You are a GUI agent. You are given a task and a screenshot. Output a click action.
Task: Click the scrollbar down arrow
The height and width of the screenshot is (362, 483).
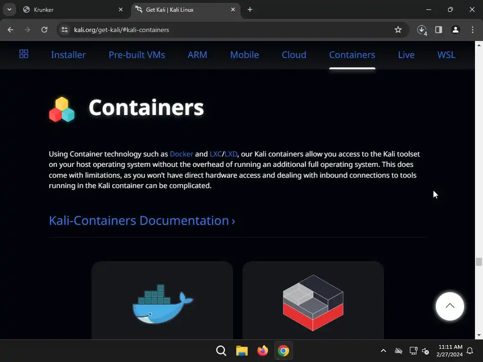click(x=479, y=335)
